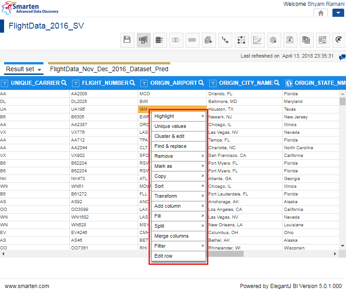This screenshot has height=293, width=346.
Task: Click the vertical scrollbar up arrow
Action: 342,94
